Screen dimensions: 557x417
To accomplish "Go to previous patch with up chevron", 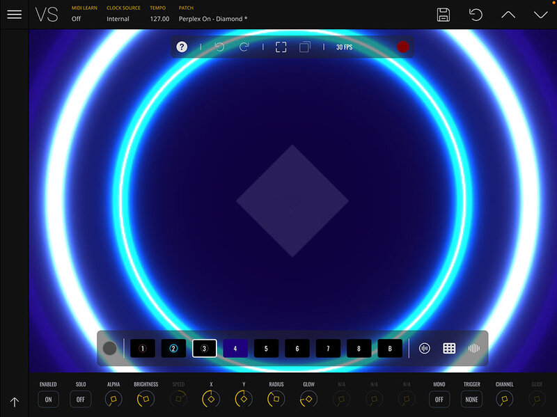I will (508, 15).
